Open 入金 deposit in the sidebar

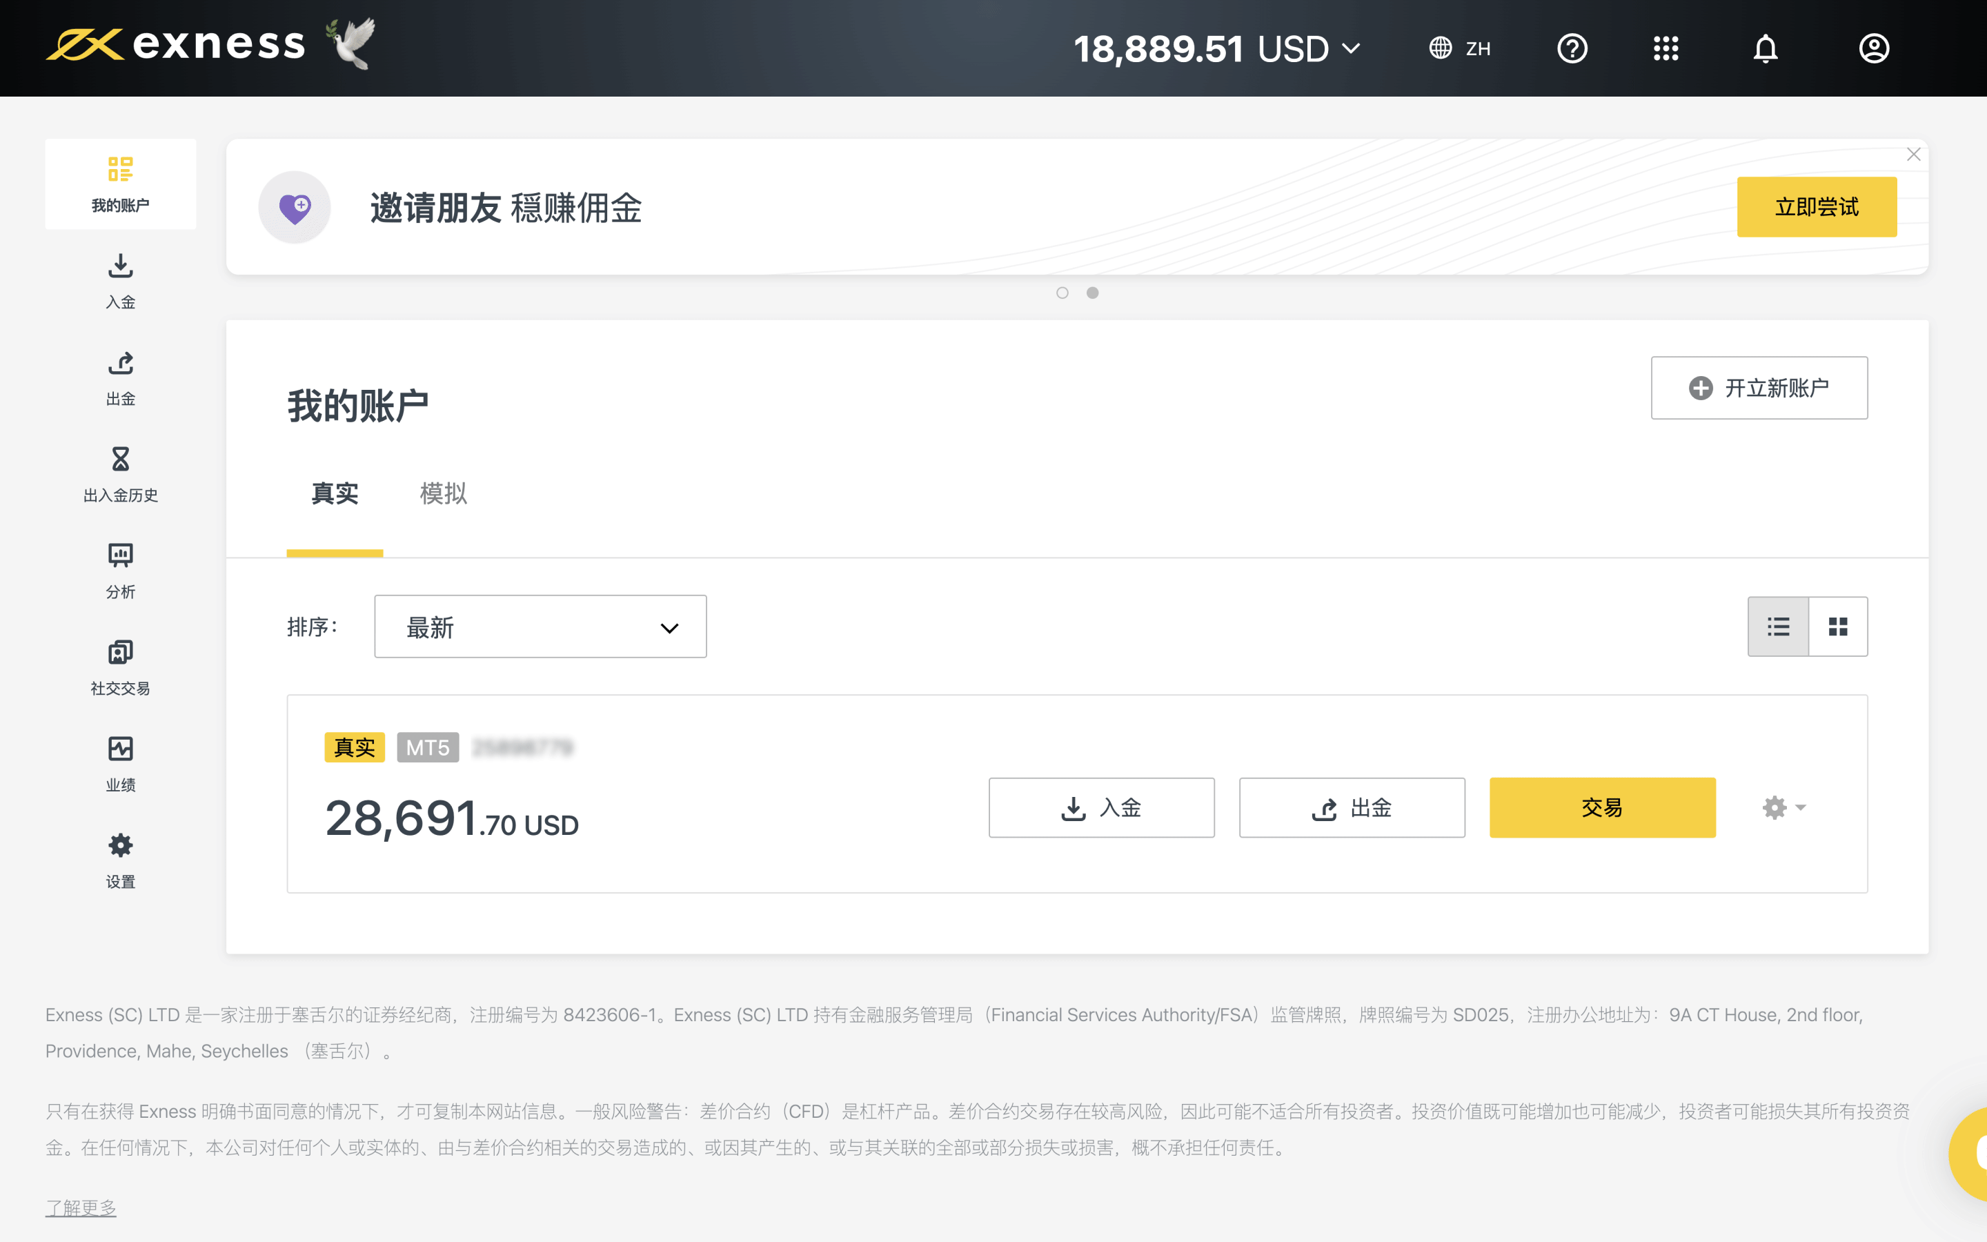121,281
